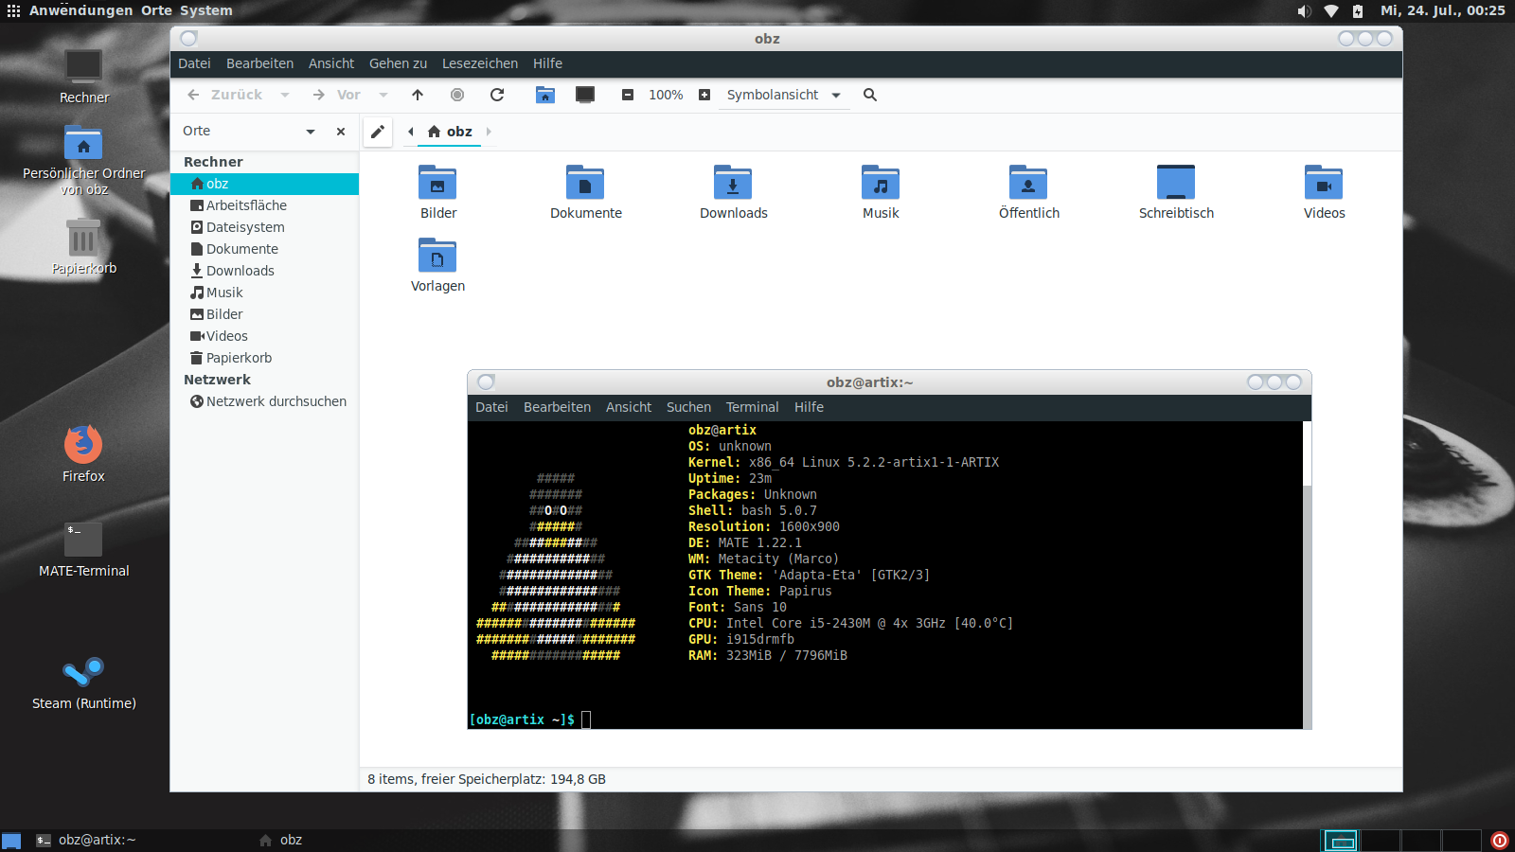Launch MATE-Terminal from the desktop

tap(83, 540)
